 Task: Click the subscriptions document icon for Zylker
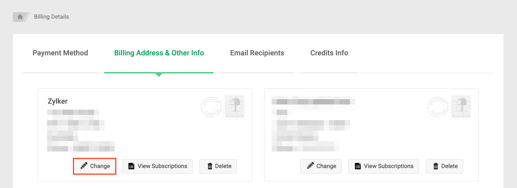pos(131,166)
